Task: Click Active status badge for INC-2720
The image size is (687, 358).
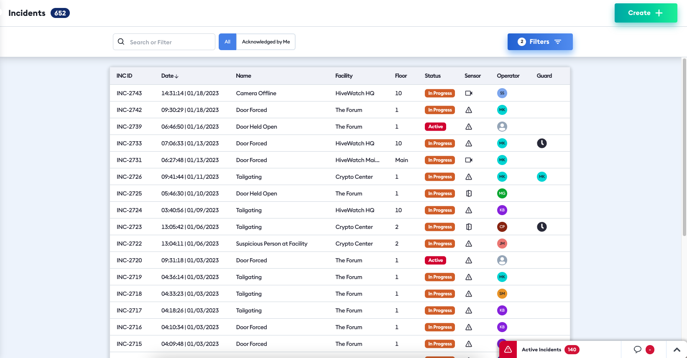Action: [x=435, y=260]
